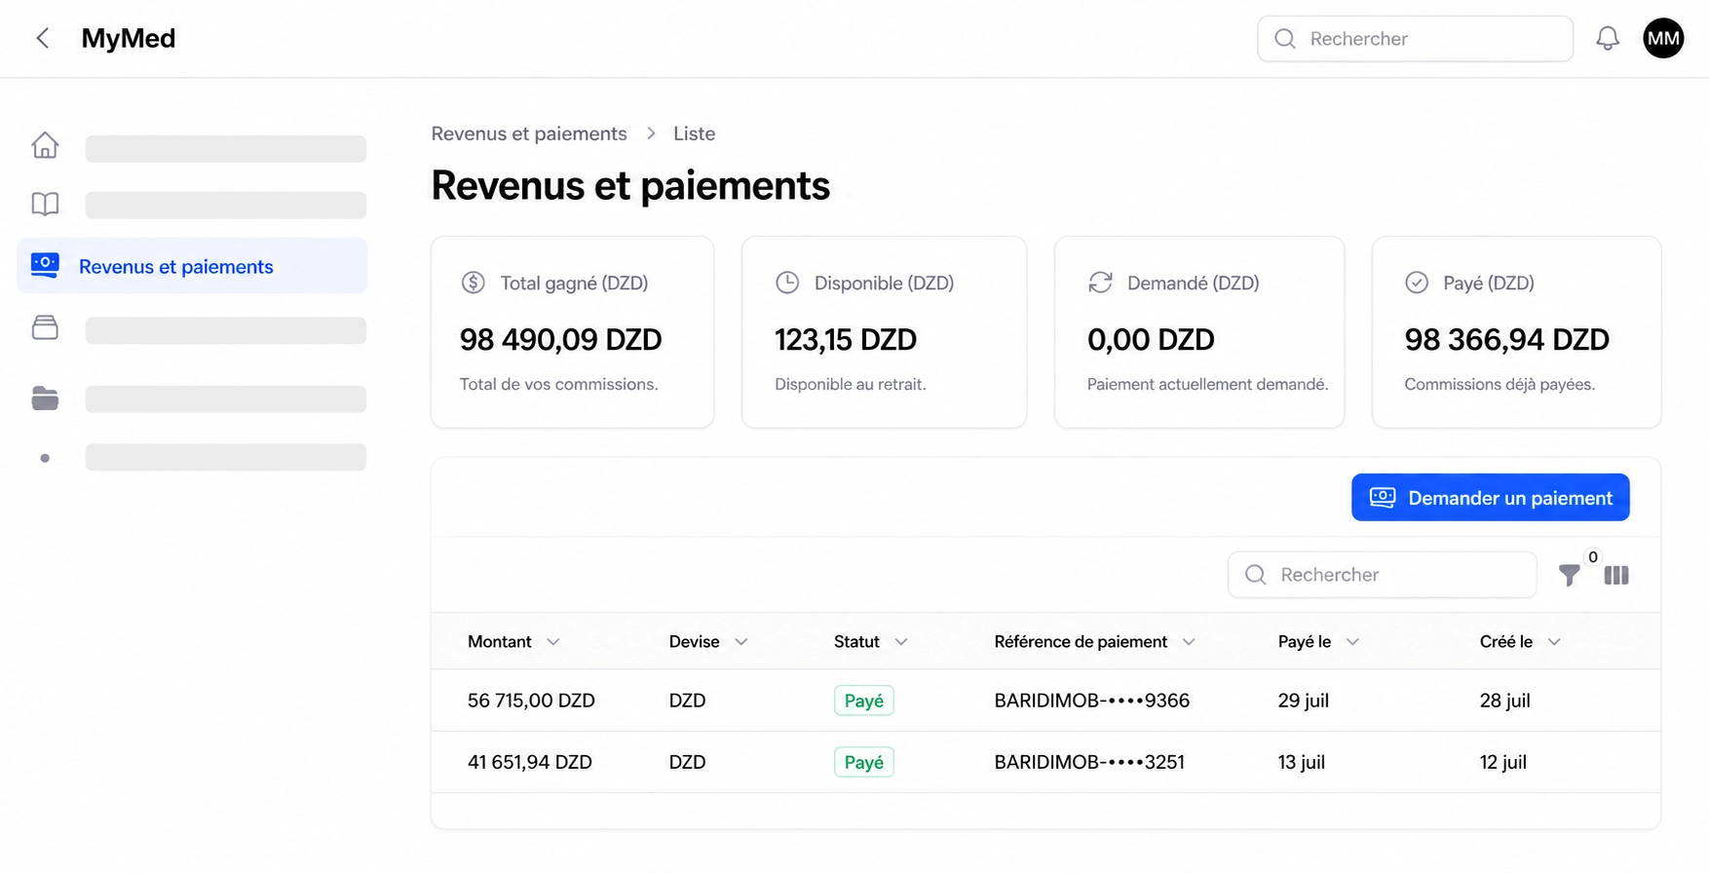Open the MM profile avatar
The width and height of the screenshot is (1709, 873).
click(1663, 38)
